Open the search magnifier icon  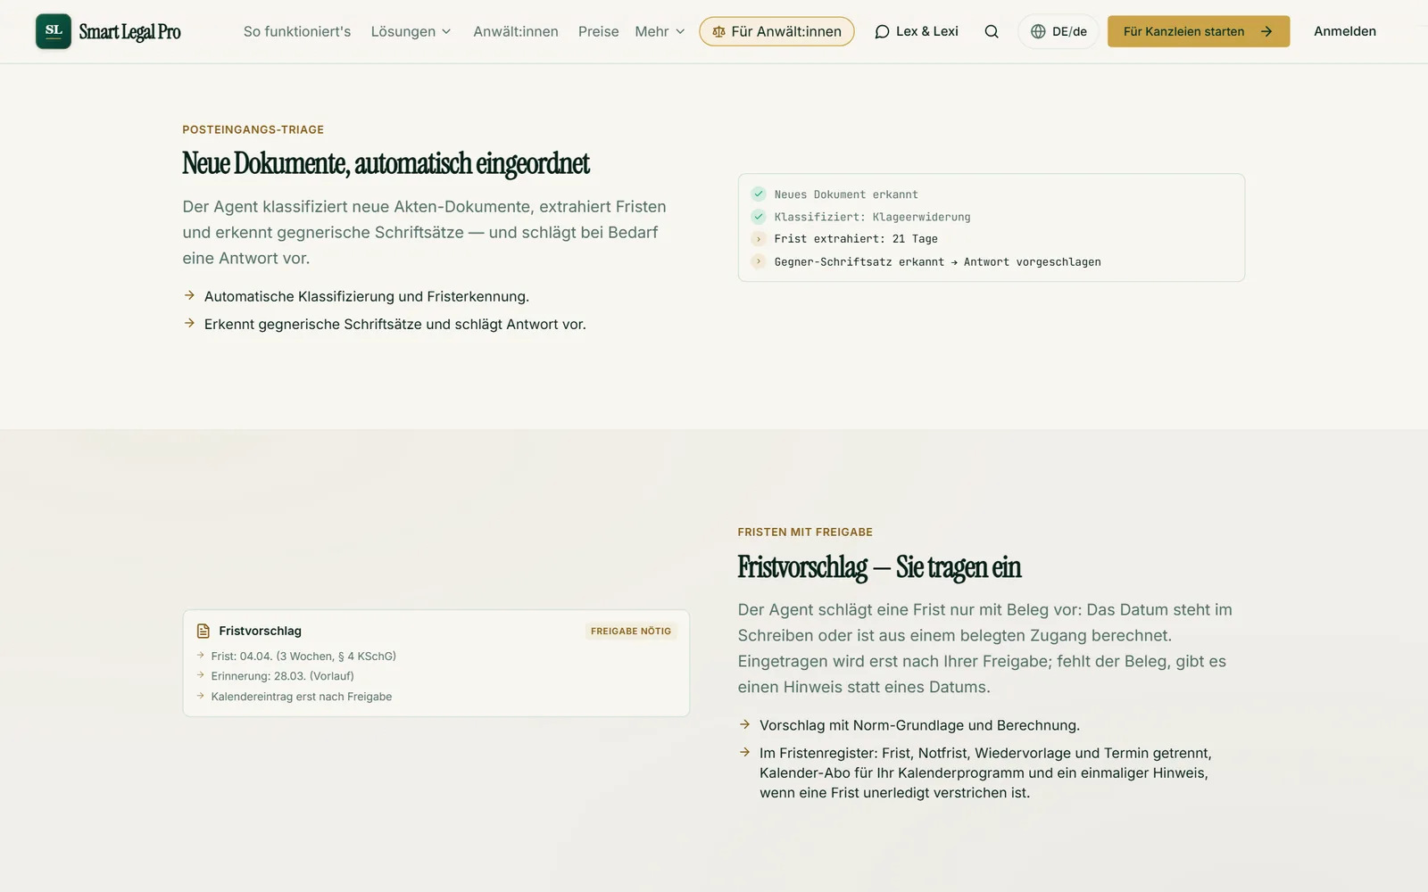click(x=992, y=31)
